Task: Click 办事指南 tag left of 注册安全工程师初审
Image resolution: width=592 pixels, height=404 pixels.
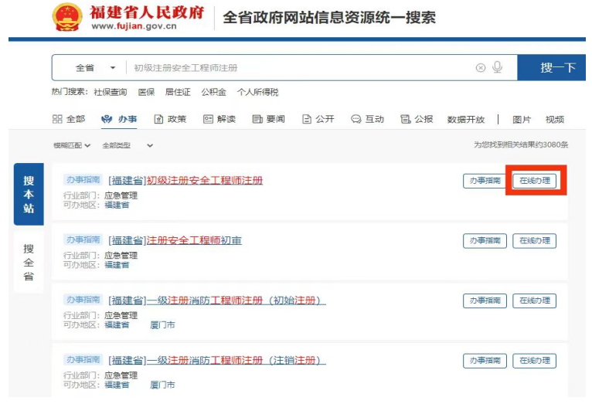Action: coord(83,240)
